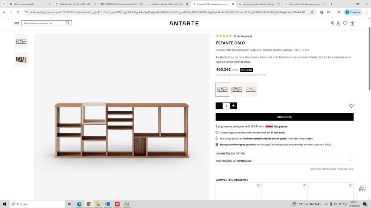Open browser three-dot menu
The image size is (371, 208).
pos(367,12)
